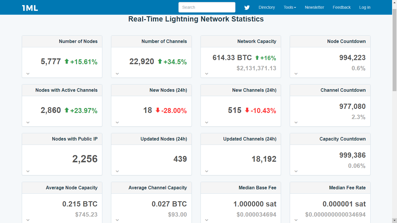Click the Real-Time Lightning Network Statistics heading
397x223 pixels.
(196, 19)
